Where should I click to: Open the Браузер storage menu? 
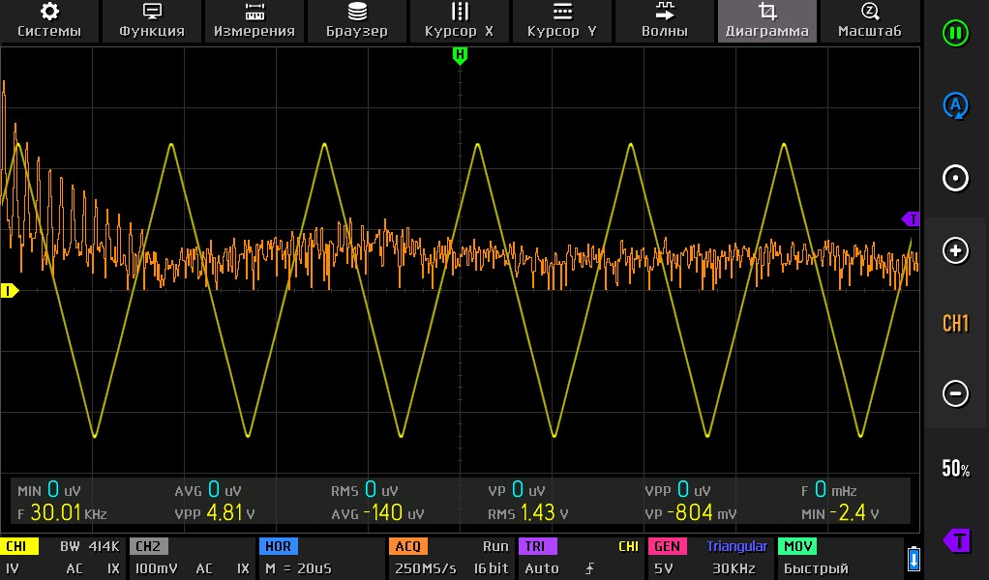tap(357, 20)
